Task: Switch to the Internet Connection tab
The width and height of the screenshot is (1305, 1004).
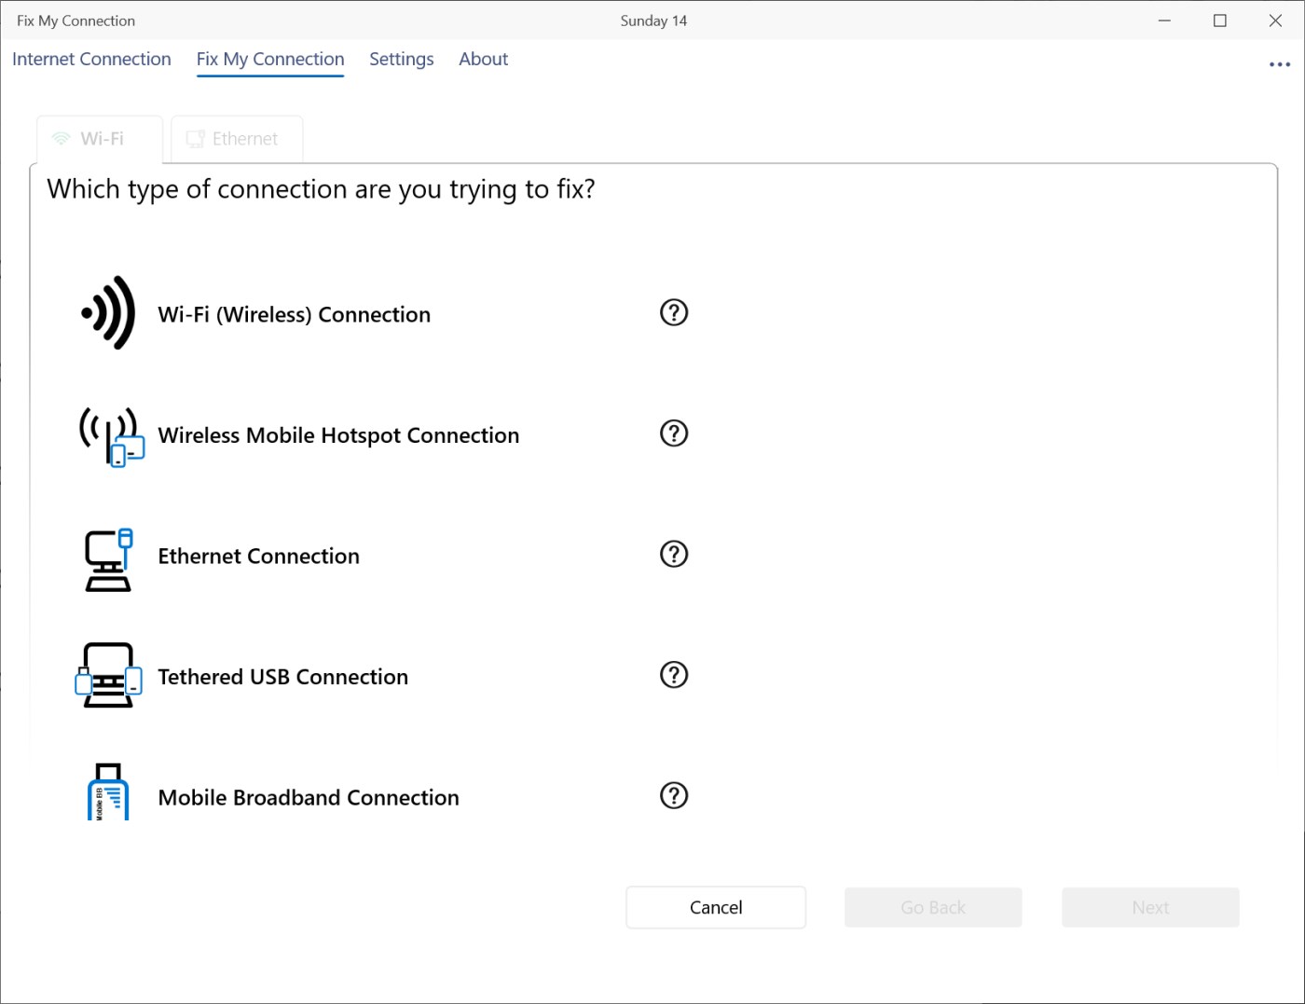Action: 91,60
